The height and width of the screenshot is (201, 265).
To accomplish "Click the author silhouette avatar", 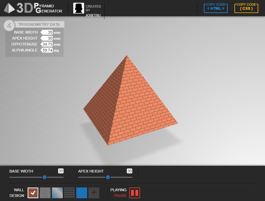I will tap(78, 8).
